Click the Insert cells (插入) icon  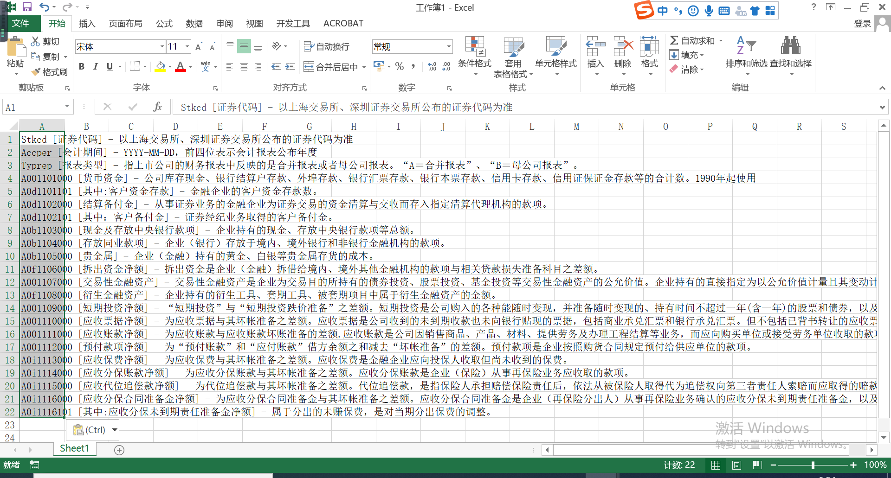click(595, 46)
